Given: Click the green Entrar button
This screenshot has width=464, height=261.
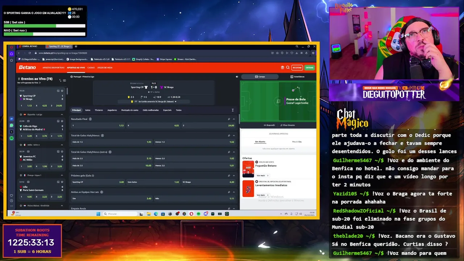Looking at the screenshot, I should point(309,67).
